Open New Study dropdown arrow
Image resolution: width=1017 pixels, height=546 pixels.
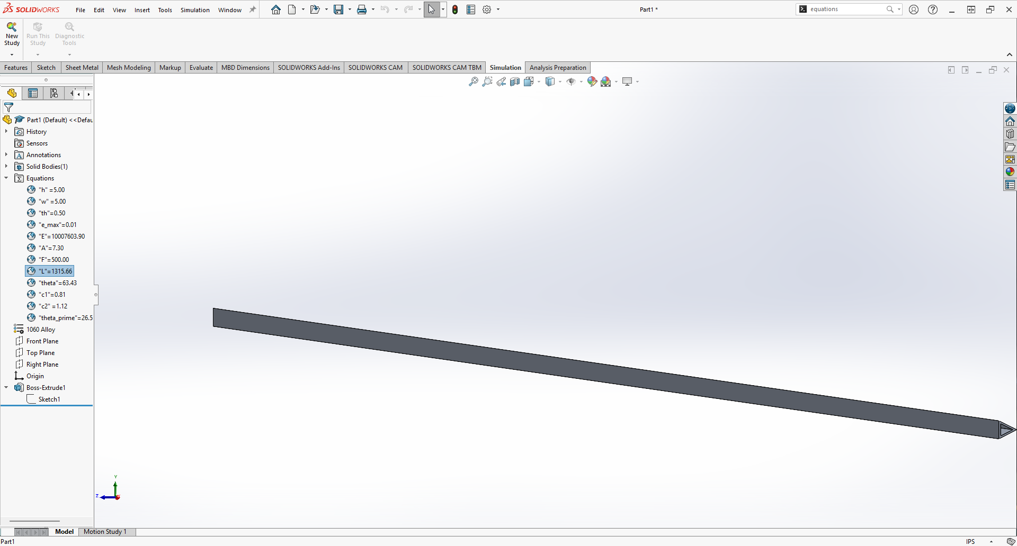[x=12, y=54]
